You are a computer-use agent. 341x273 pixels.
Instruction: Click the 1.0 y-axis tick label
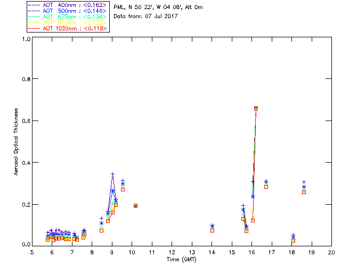pyautogui.click(x=26, y=39)
